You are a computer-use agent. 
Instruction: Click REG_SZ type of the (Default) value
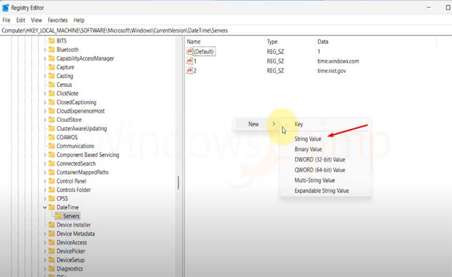point(275,52)
